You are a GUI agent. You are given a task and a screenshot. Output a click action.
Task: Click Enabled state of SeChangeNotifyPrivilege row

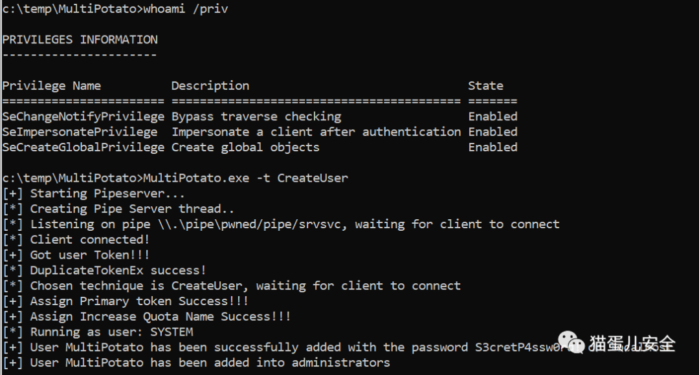pos(493,116)
